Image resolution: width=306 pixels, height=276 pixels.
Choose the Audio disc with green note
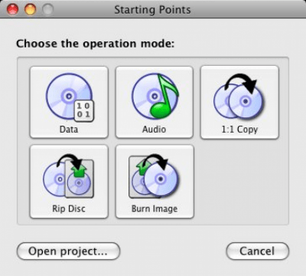click(x=155, y=97)
